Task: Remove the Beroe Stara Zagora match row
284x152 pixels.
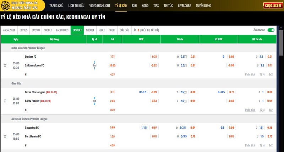Action: tap(5, 101)
